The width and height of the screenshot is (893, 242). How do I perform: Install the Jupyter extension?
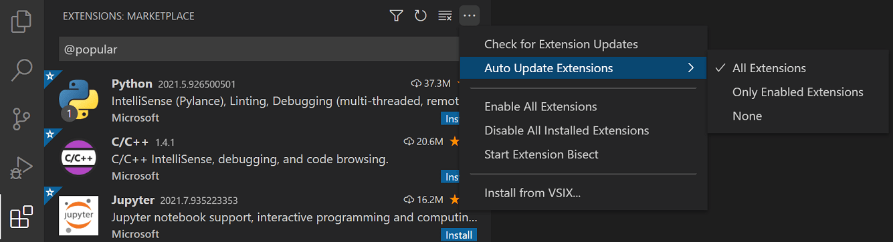point(459,235)
